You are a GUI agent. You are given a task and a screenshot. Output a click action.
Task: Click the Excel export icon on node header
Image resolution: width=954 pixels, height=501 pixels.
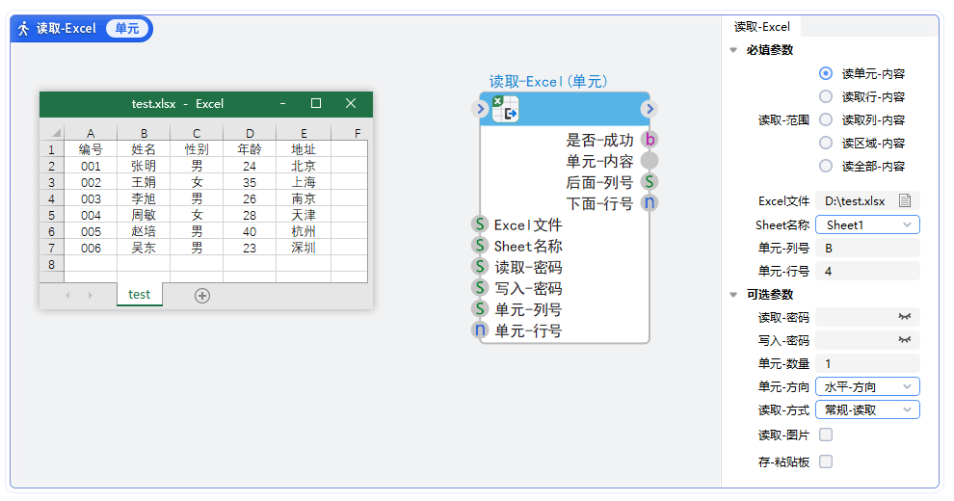[x=506, y=109]
